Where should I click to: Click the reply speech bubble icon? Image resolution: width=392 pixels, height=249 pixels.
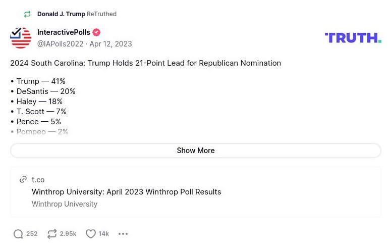point(18,234)
